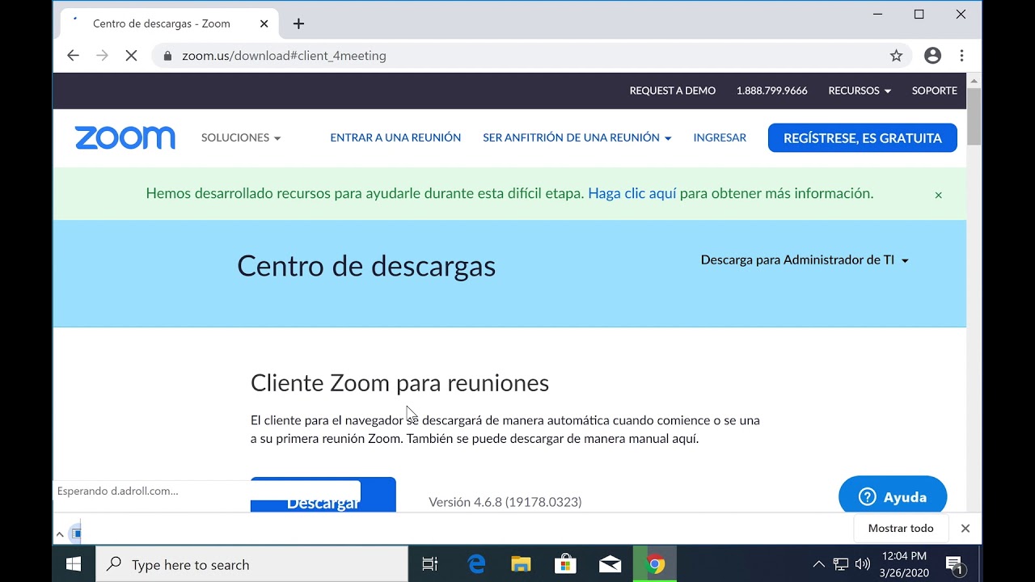
Task: Expand the RECURSOS dropdown
Action: 860,91
